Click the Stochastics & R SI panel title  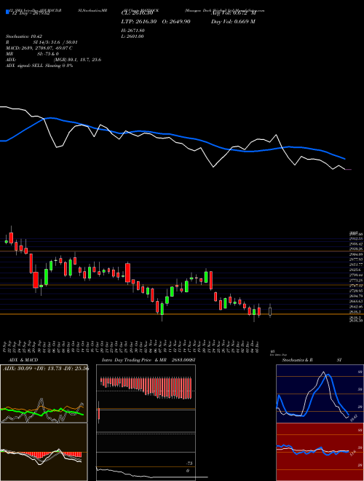click(312, 360)
